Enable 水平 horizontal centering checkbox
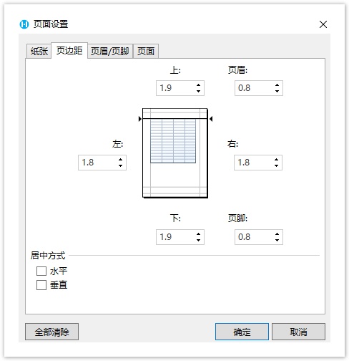 pyautogui.click(x=41, y=271)
